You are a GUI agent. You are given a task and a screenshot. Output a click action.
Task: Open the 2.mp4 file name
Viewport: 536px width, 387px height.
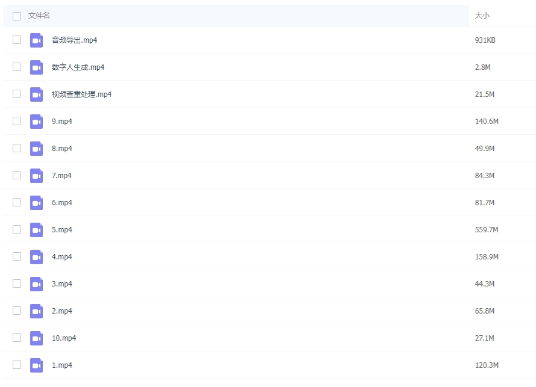coord(61,311)
